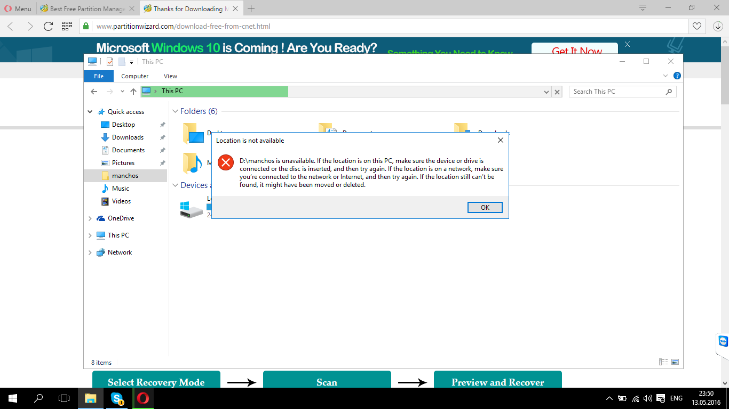Screen dimensions: 729x409
Task: Open Opera Speed Dial start page
Action: [67, 26]
